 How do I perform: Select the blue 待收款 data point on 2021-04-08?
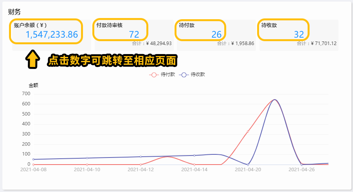[x=33, y=159]
